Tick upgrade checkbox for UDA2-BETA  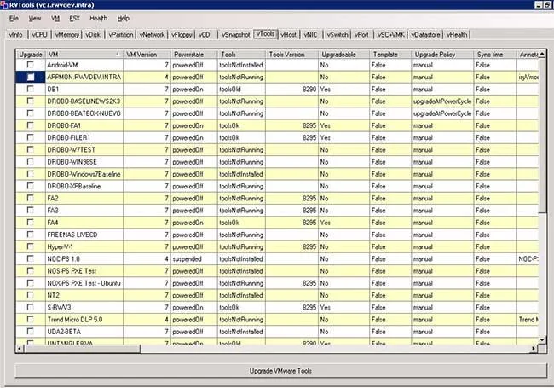(31, 332)
